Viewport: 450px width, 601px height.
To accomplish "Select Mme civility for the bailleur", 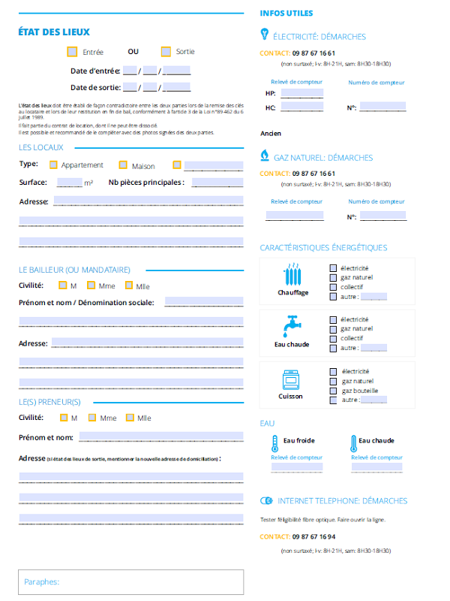I will (x=91, y=285).
